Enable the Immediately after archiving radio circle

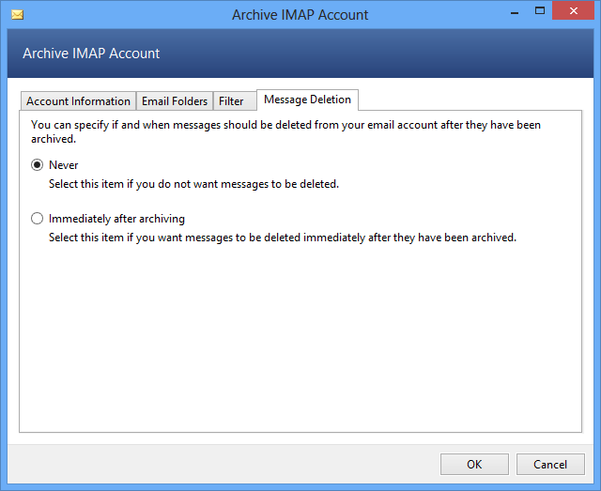point(38,219)
